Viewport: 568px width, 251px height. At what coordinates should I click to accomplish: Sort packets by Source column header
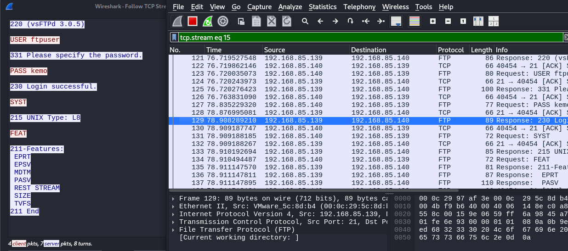(275, 50)
